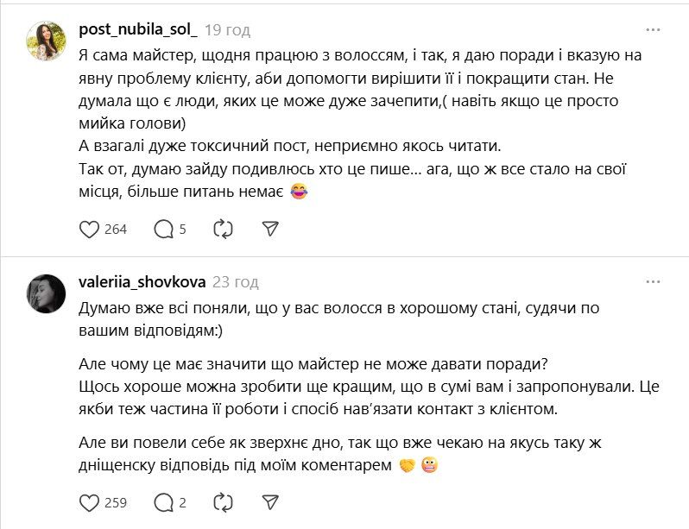
Task: Click the '23 год' timestamp
Action: click(x=235, y=282)
